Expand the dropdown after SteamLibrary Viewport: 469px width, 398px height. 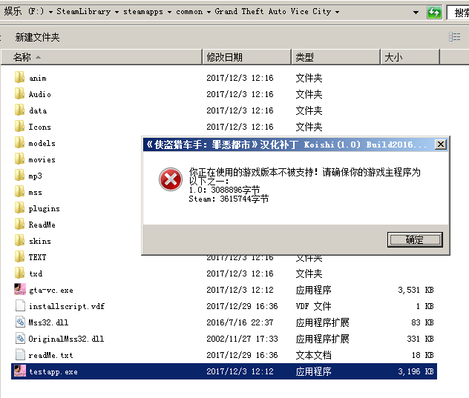(117, 12)
